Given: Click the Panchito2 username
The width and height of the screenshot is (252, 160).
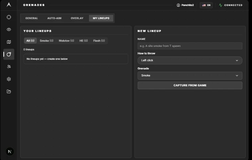Looking at the screenshot, I should [x=188, y=5].
